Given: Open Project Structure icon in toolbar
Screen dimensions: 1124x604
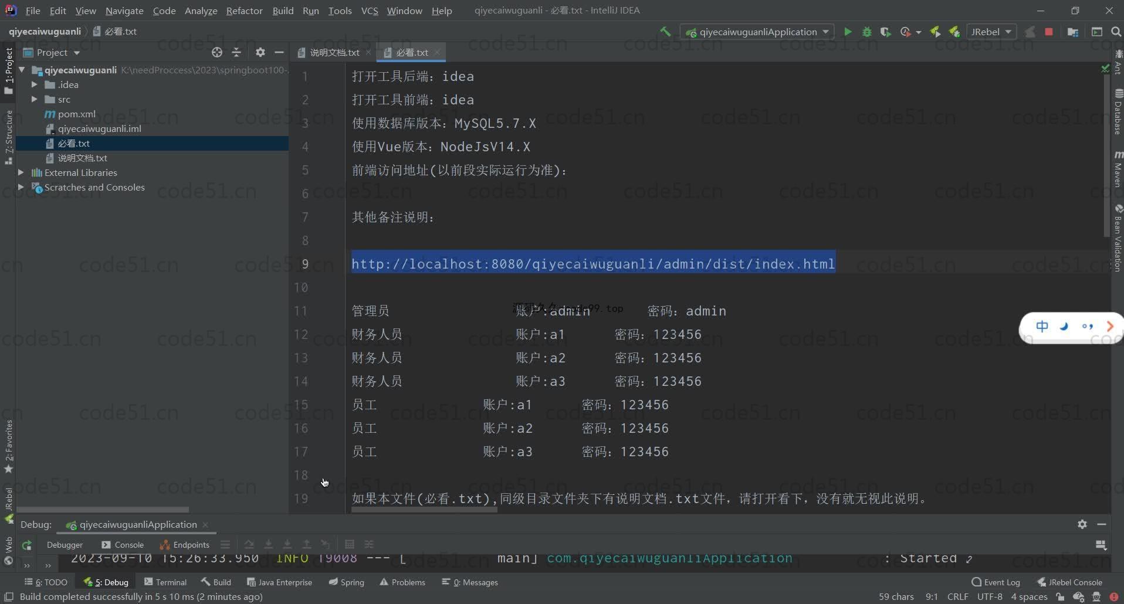Looking at the screenshot, I should pos(1073,32).
